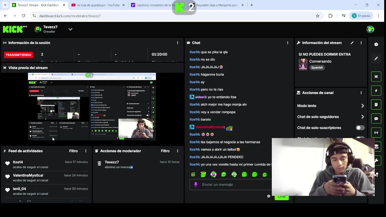The height and width of the screenshot is (217, 386).
Task: Open Información de la sesión options menu
Action: pyautogui.click(x=178, y=43)
